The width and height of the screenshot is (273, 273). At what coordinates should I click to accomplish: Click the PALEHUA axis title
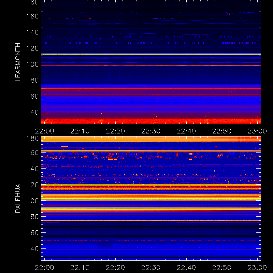(x=18, y=198)
